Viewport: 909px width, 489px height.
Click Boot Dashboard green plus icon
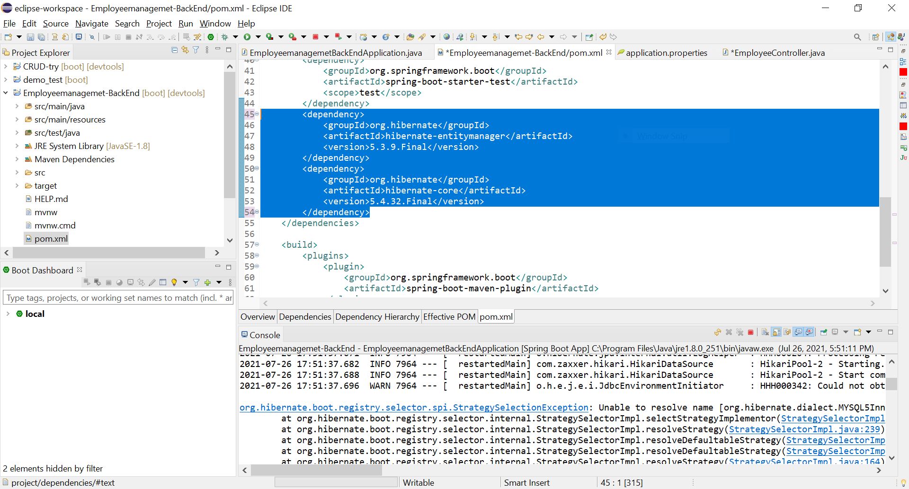click(207, 282)
